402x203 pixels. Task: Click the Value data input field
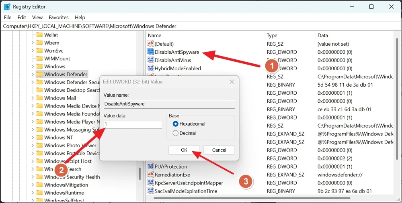coord(133,124)
